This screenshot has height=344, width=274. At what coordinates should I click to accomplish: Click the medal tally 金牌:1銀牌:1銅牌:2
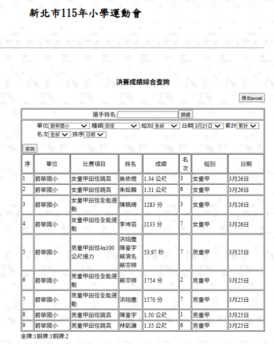click(x=45, y=336)
